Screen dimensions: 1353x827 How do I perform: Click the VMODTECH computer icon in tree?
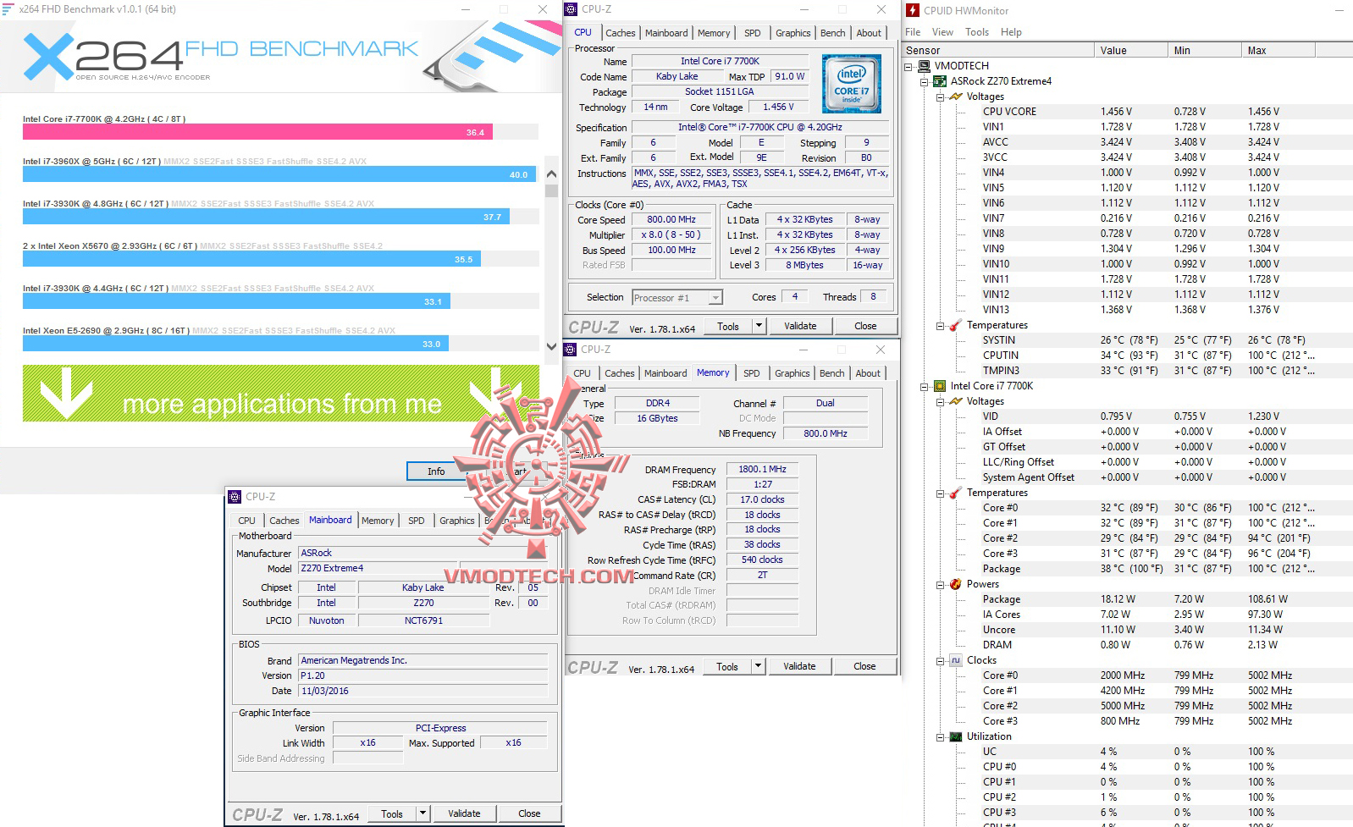(x=924, y=66)
